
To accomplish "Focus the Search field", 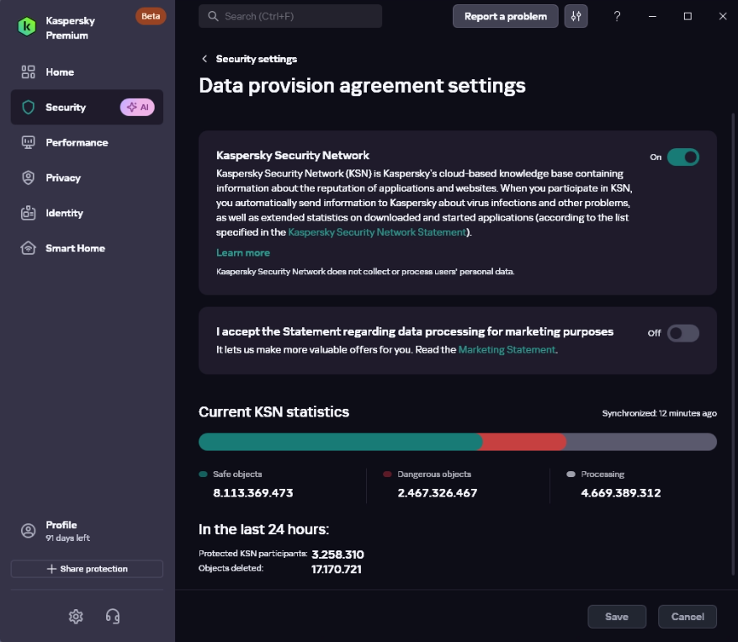I will 290,17.
